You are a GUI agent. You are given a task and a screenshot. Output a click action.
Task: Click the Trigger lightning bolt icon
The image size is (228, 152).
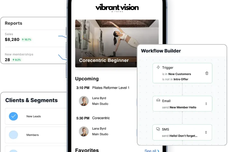[158, 67]
